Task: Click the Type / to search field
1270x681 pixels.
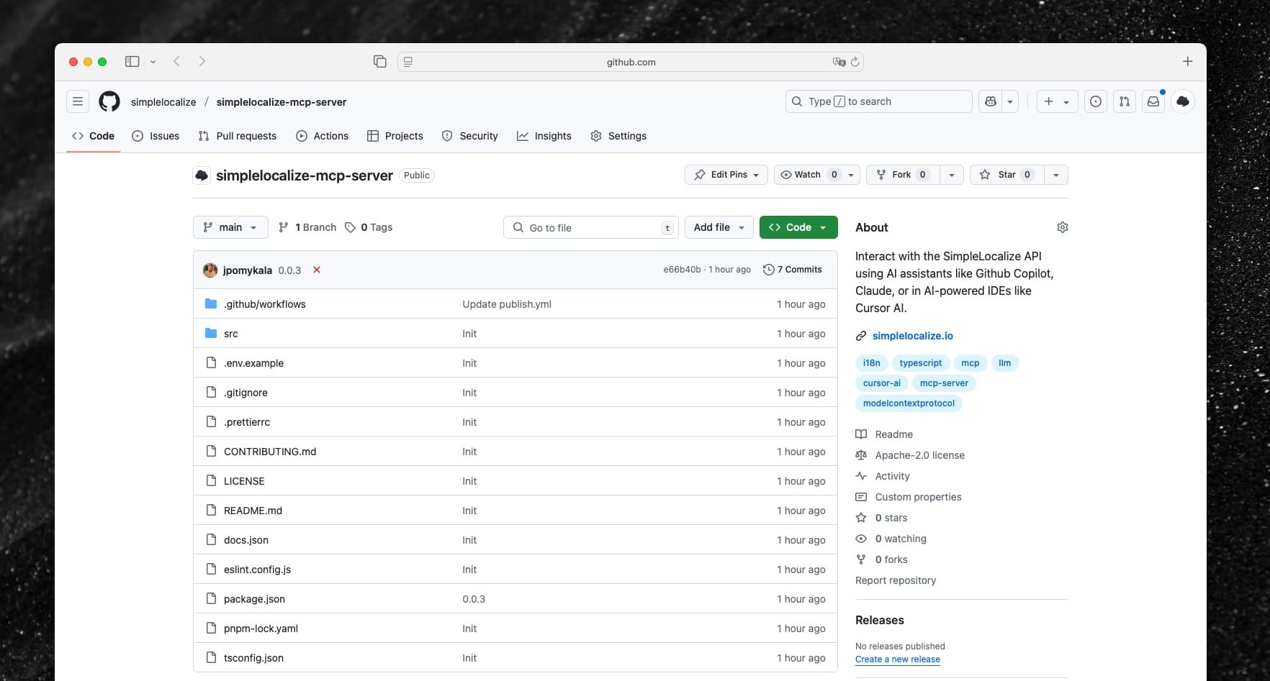Action: (878, 101)
